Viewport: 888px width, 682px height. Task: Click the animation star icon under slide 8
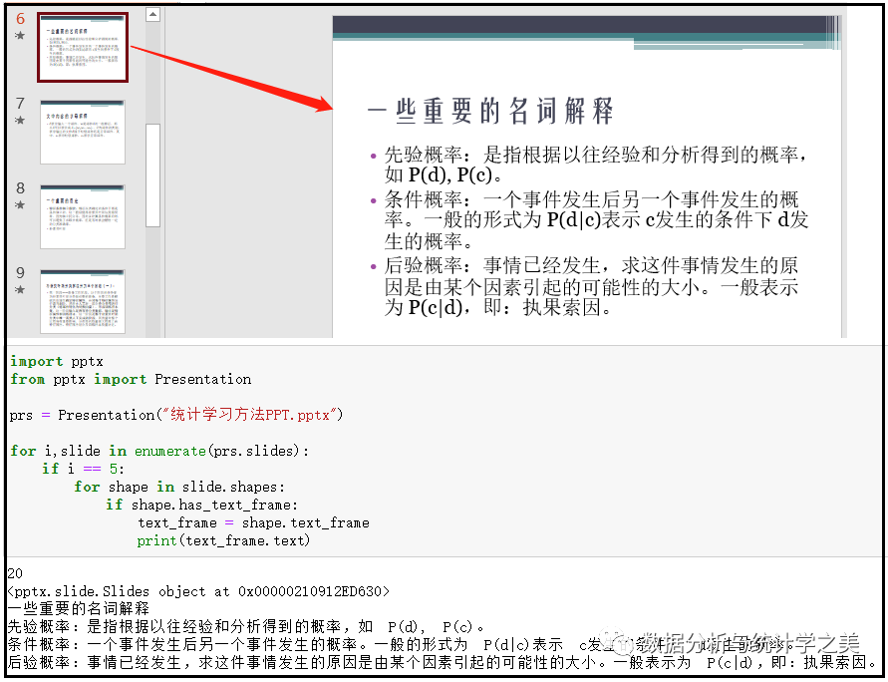click(20, 204)
